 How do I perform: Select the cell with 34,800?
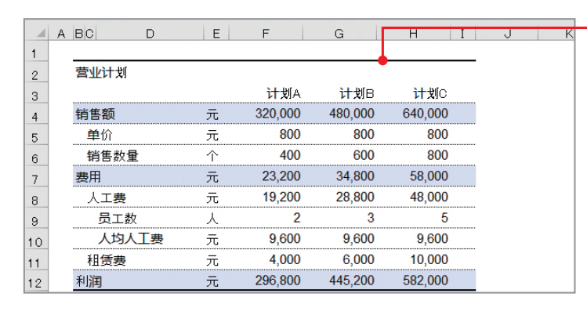click(x=355, y=176)
